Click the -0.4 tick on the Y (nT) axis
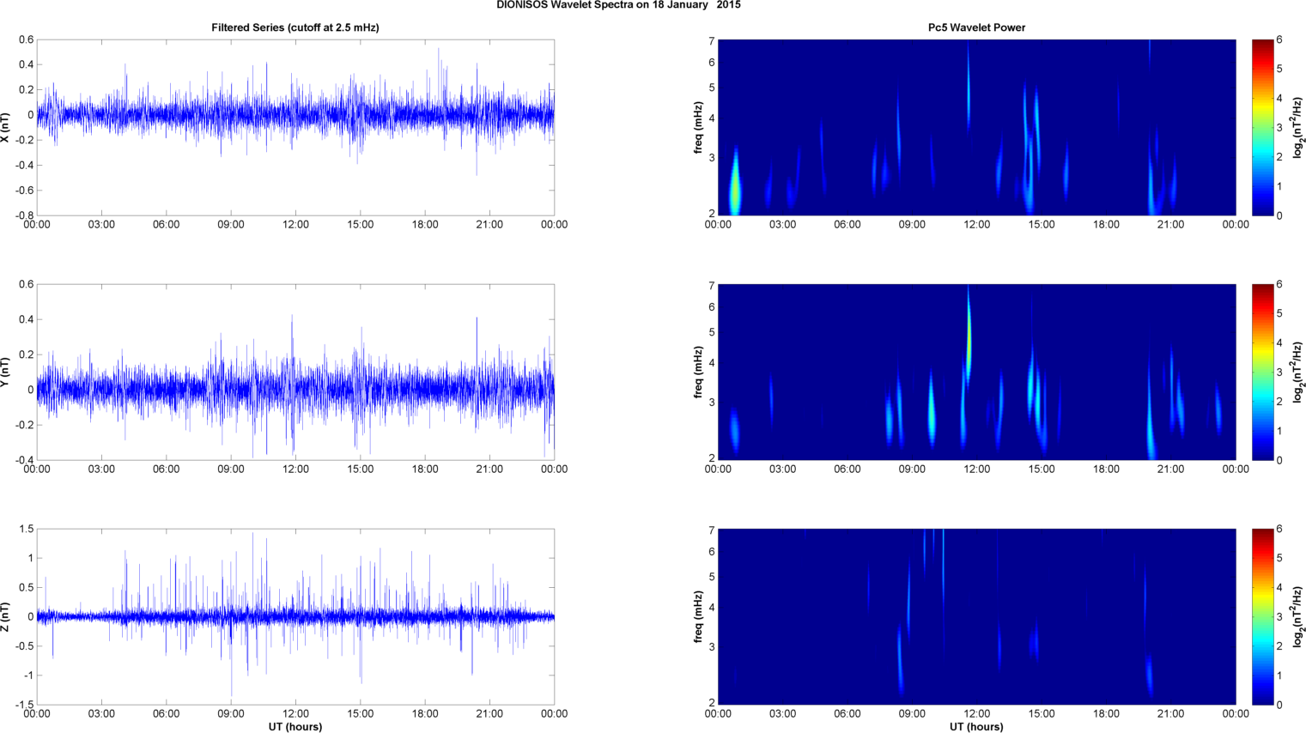The width and height of the screenshot is (1306, 733). tap(23, 460)
